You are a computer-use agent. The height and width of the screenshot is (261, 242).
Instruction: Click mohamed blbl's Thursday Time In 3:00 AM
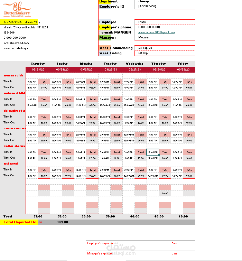point(153,99)
